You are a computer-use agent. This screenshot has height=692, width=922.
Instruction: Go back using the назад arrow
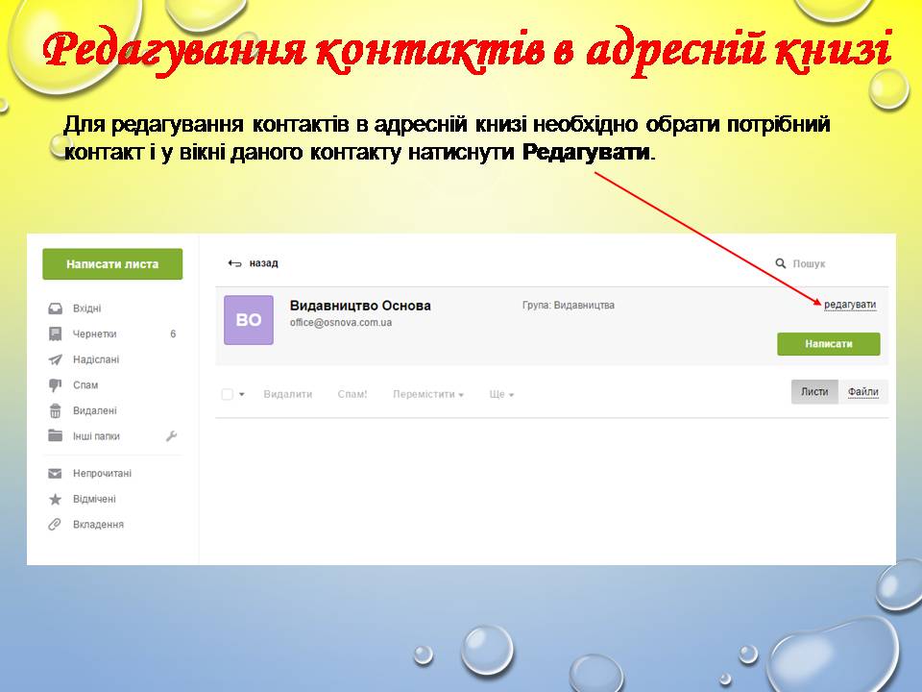(x=253, y=263)
